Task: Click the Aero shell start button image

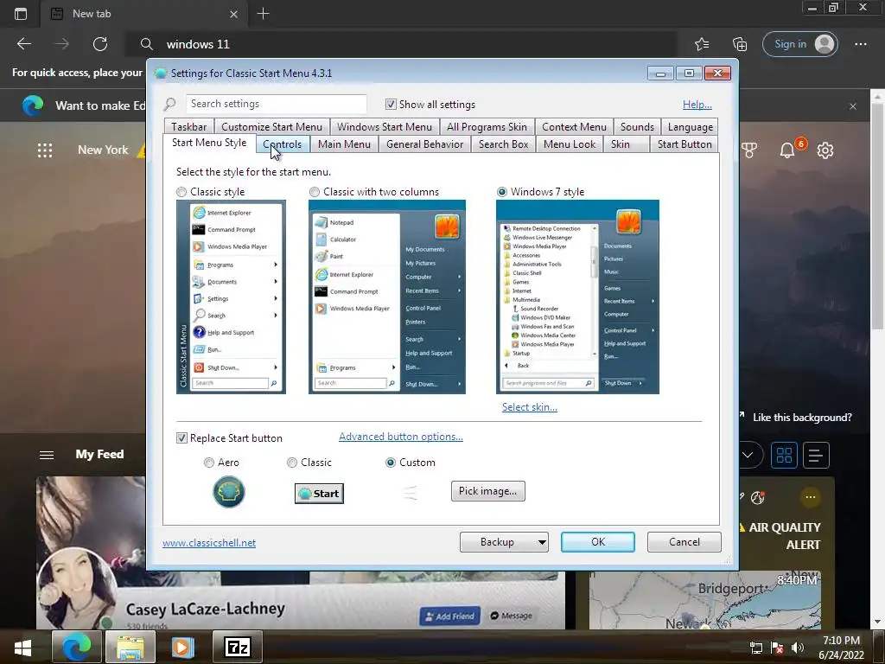Action: [228, 492]
